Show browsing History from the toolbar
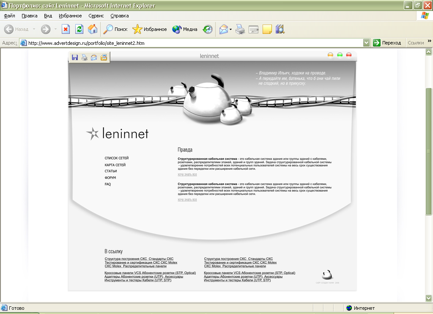Viewport: 433px width, 314px height. (208, 29)
